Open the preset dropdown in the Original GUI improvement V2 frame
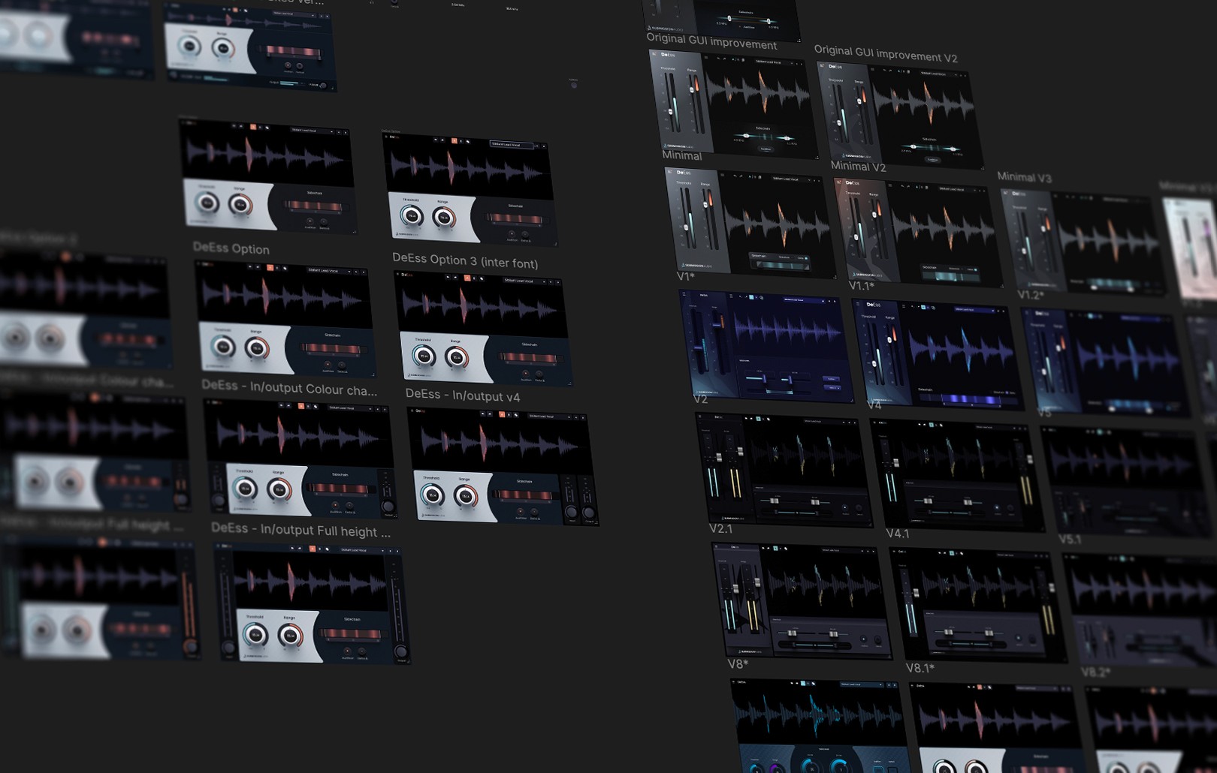This screenshot has height=773, width=1217. click(938, 74)
